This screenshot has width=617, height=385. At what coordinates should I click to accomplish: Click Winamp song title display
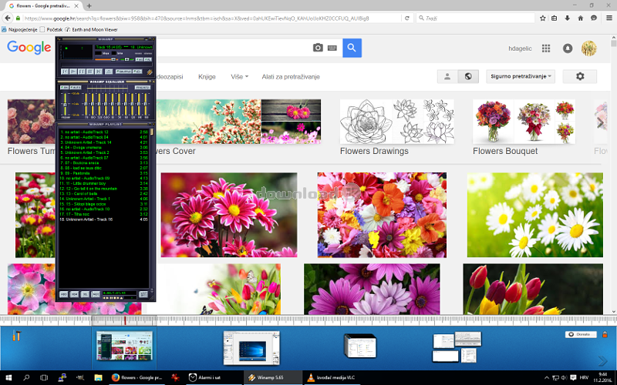point(123,47)
